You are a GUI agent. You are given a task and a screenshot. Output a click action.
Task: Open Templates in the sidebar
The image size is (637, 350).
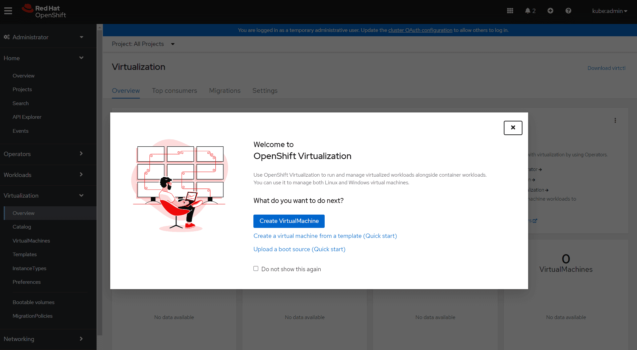[x=25, y=254]
